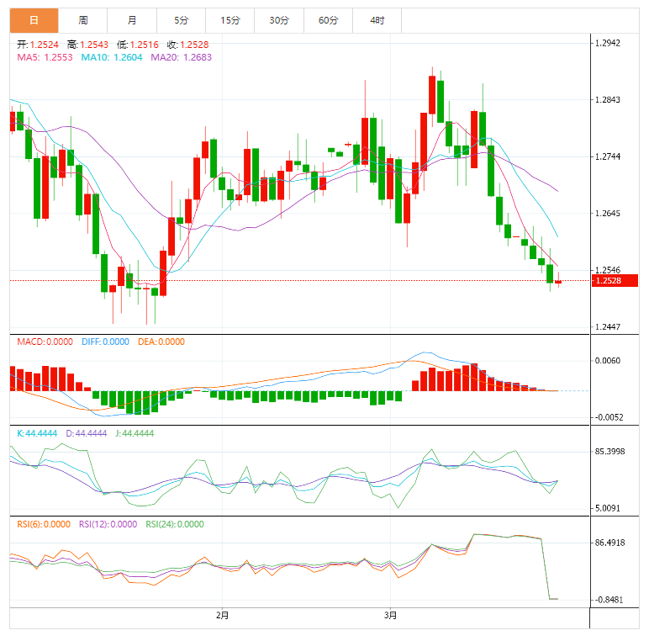Click the 1.2744 price axis label

[608, 156]
